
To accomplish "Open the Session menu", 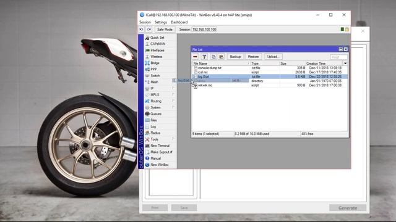I will (x=145, y=22).
